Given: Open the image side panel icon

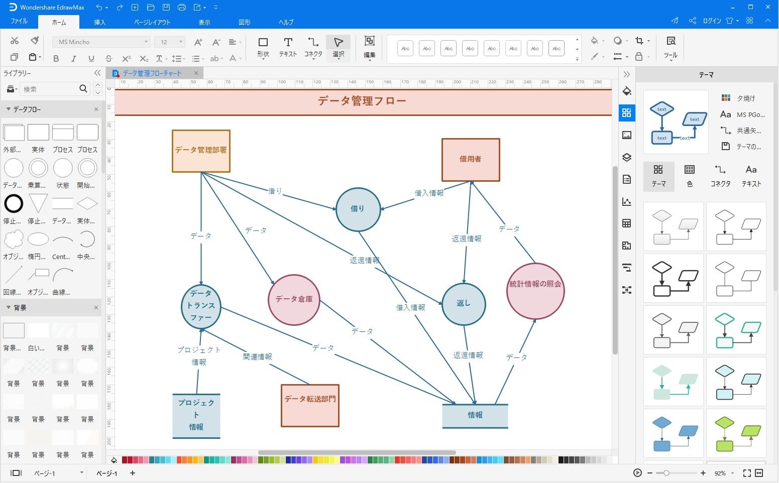Looking at the screenshot, I should (627, 135).
